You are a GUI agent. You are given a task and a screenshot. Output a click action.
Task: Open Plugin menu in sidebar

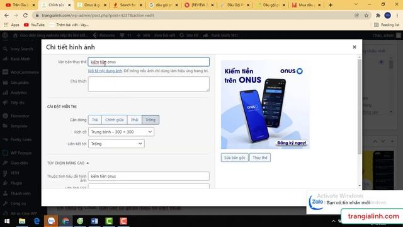[x=16, y=183]
